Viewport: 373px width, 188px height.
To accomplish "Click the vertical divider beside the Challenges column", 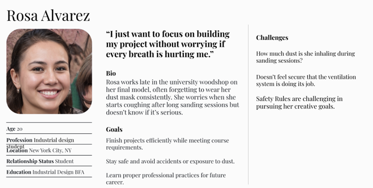I will [x=248, y=103].
